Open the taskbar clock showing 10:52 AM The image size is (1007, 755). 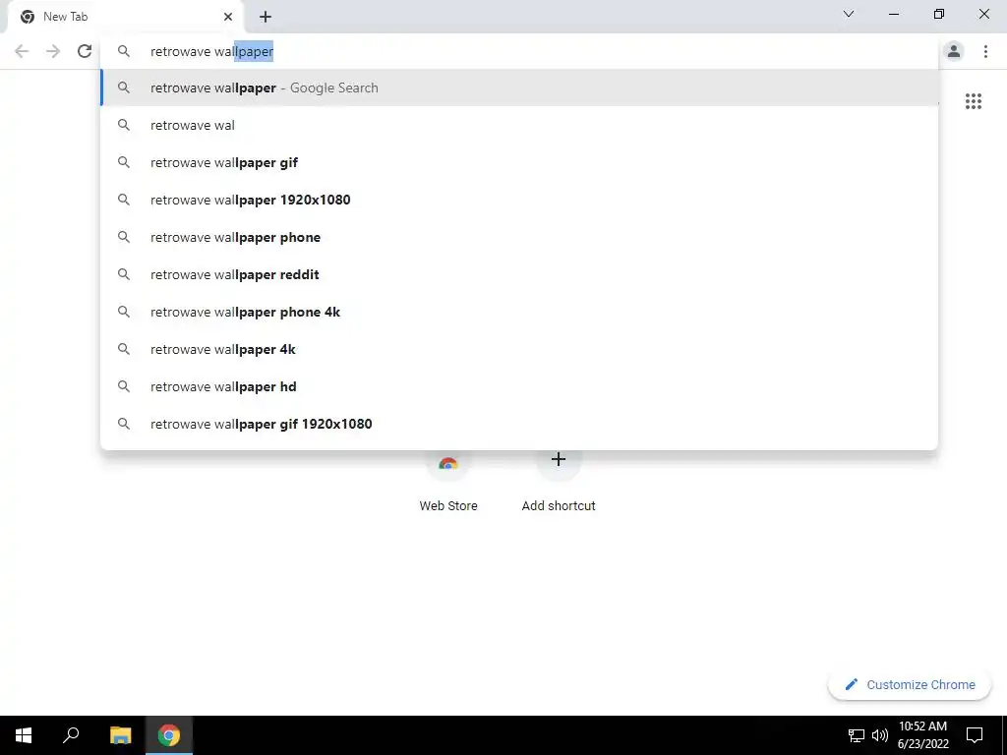[922, 735]
